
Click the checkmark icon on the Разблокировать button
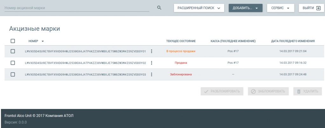pos(206,92)
